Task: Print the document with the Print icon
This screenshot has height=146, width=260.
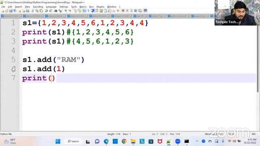Action: point(28,11)
